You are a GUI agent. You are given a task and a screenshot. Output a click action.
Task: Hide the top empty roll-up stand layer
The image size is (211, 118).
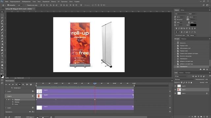coord(175,86)
